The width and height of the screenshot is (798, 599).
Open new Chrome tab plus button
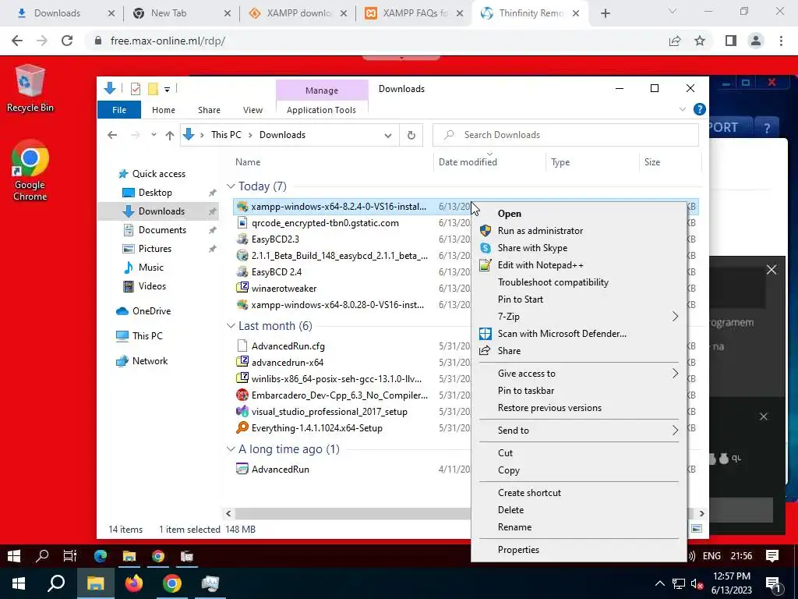(605, 14)
